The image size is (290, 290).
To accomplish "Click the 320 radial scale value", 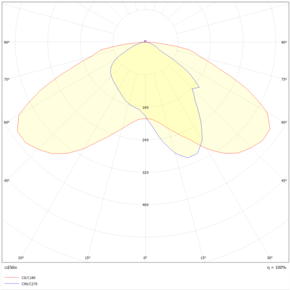I will click(145, 172).
